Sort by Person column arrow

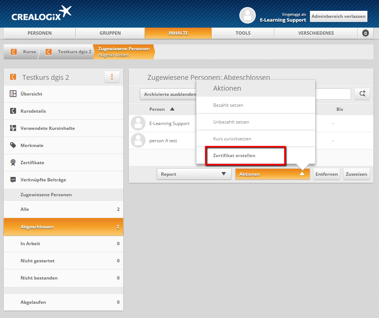point(172,109)
